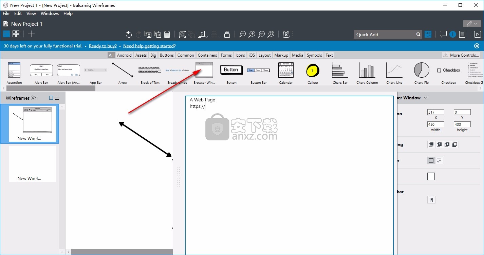
Task: Filter library by Forms category
Action: (226, 55)
